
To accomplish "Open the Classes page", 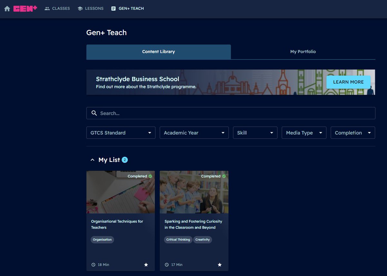I will tap(57, 9).
